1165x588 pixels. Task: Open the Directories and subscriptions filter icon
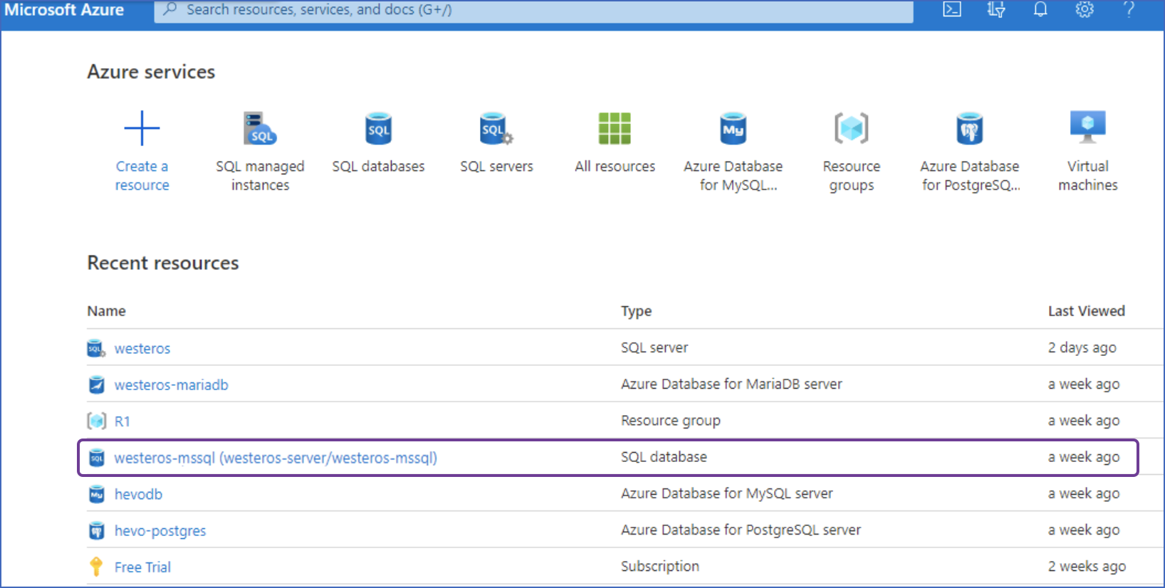point(996,9)
